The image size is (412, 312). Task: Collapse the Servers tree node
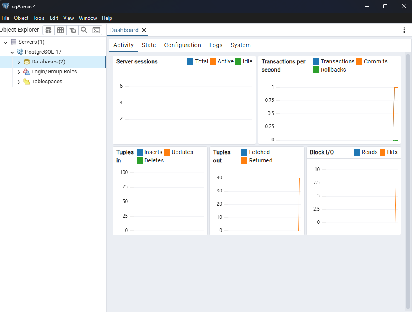[5, 42]
